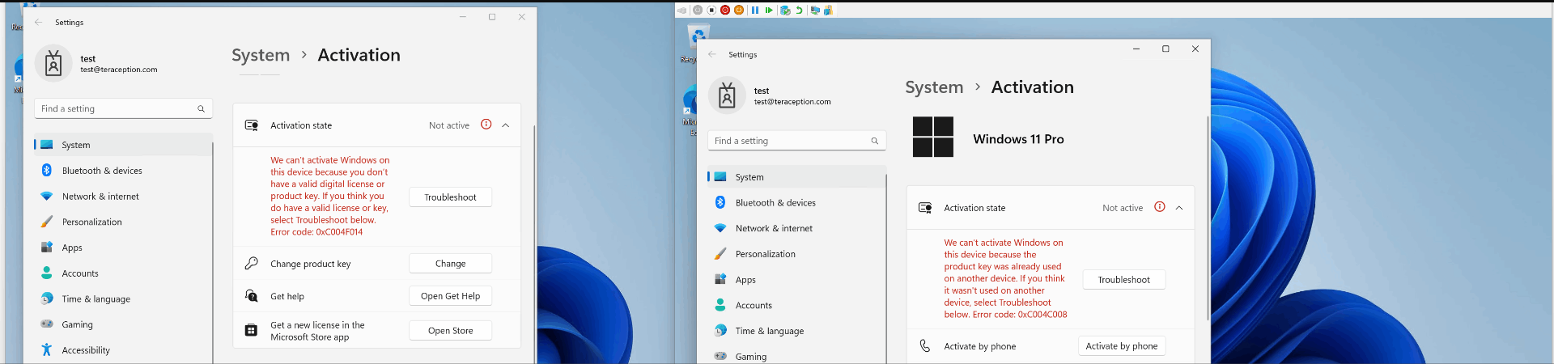
Task: Click the Enhanced Session monitors icon
Action: click(x=815, y=10)
